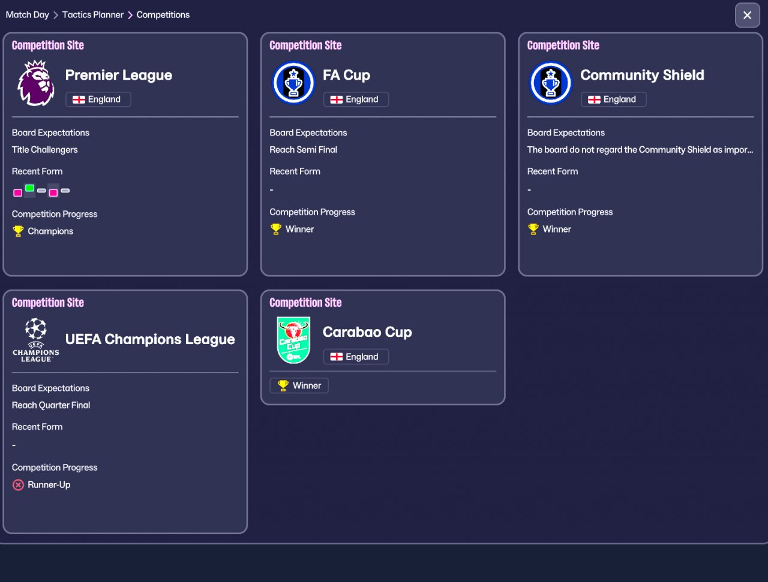This screenshot has width=768, height=582.
Task: Go to Tactics Planner breadcrumb
Action: pos(93,15)
